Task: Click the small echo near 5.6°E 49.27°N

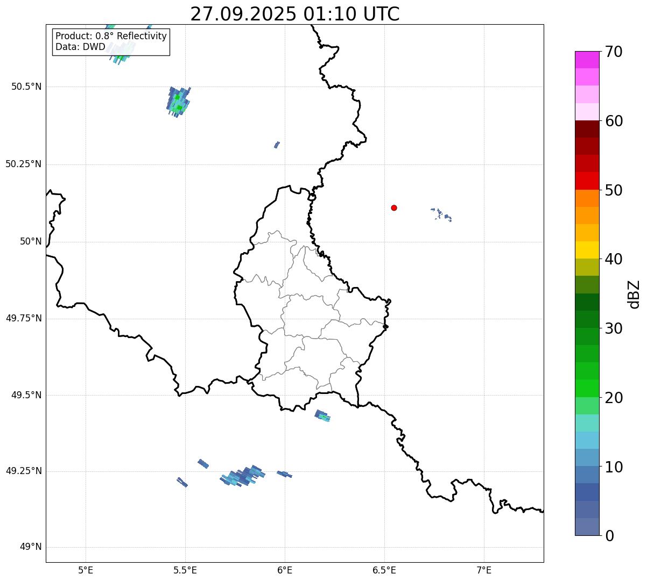Action: click(203, 464)
